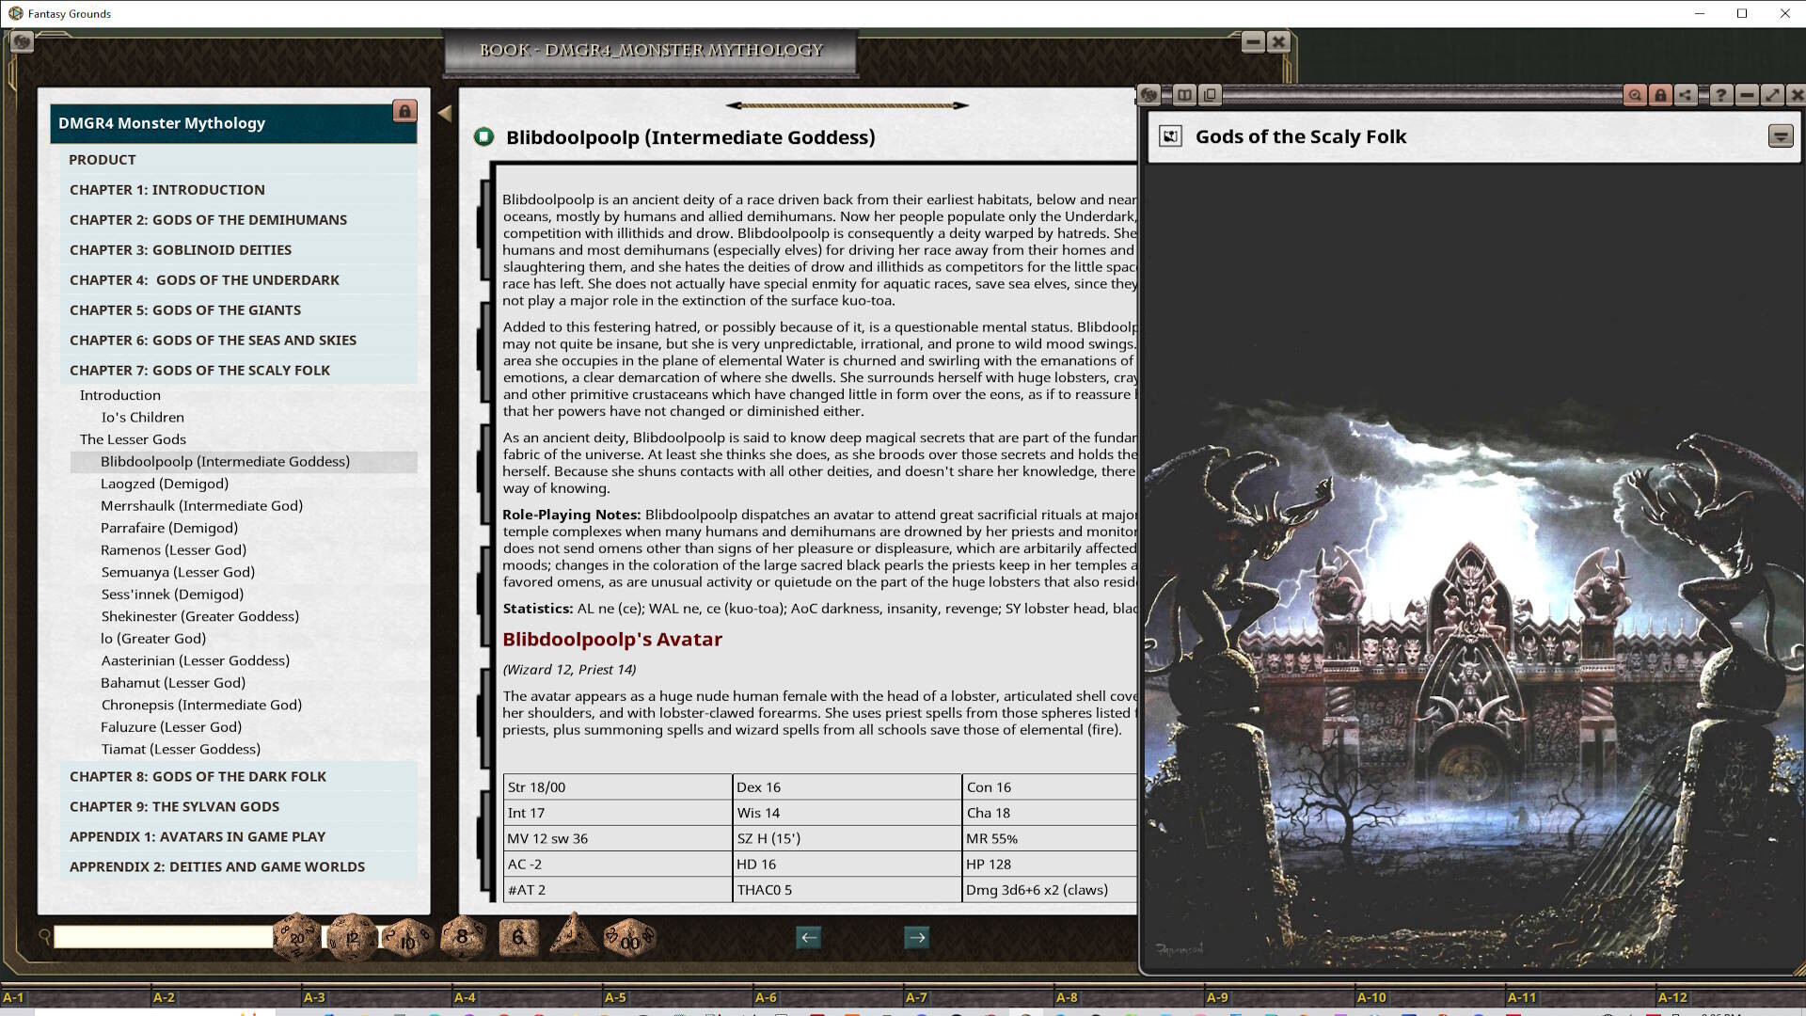Pick the d8 die
The width and height of the screenshot is (1806, 1016).
(x=462, y=937)
